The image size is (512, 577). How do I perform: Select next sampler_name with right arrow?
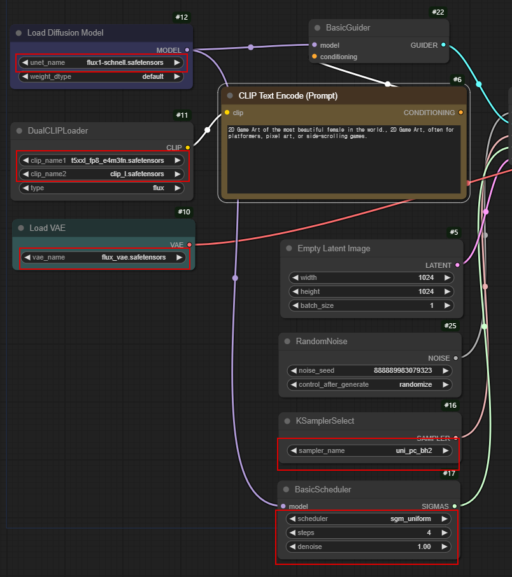point(446,450)
